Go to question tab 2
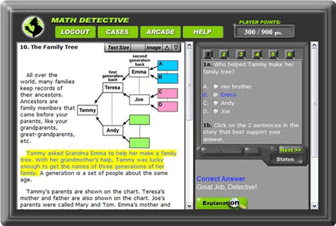 pyautogui.click(x=224, y=54)
